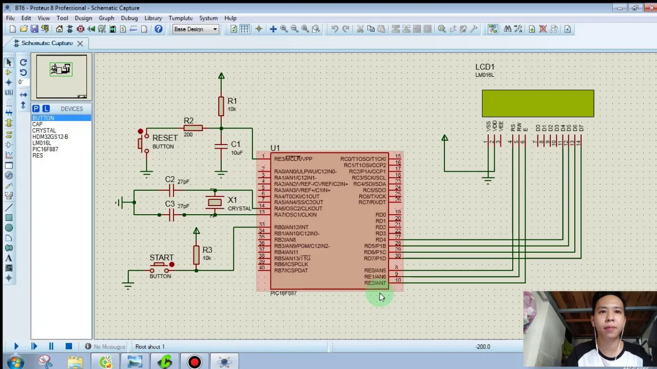Open the Windows Start button

pos(15,362)
